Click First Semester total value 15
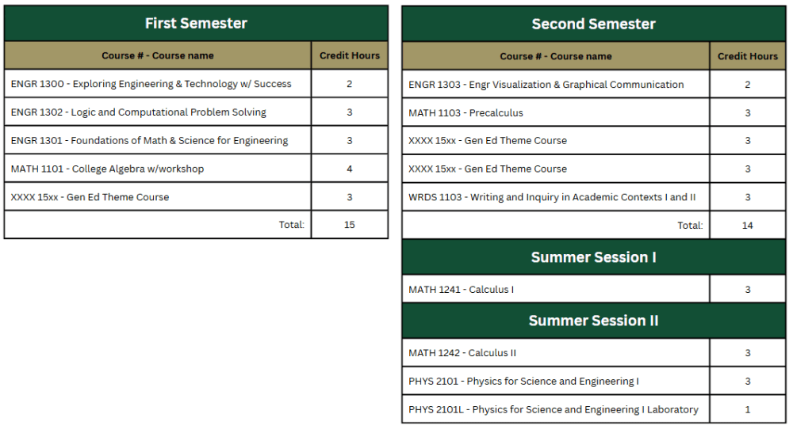Screen dimensions: 793x433 tap(350, 225)
